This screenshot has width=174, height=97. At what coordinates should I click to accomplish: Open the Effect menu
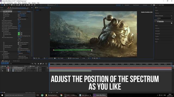[19, 3]
